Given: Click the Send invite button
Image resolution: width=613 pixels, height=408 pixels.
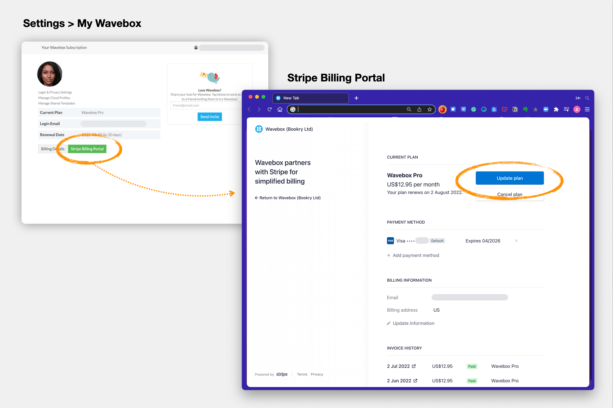Looking at the screenshot, I should point(210,117).
